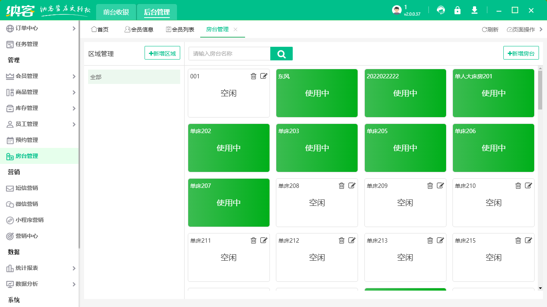The width and height of the screenshot is (547, 307).
Task: Open the download icon in title bar
Action: coord(475,10)
